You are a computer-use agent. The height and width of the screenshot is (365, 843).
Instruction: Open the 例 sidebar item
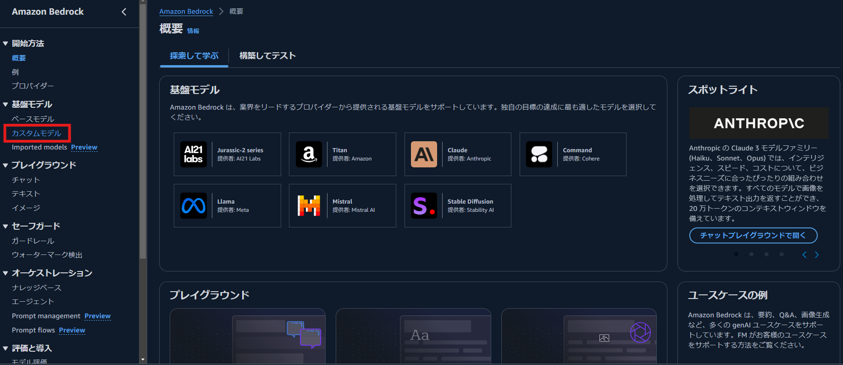15,72
